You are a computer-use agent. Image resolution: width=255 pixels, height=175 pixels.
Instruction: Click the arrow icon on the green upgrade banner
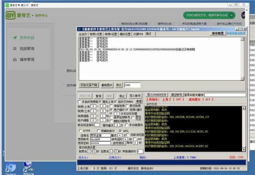coord(231,15)
